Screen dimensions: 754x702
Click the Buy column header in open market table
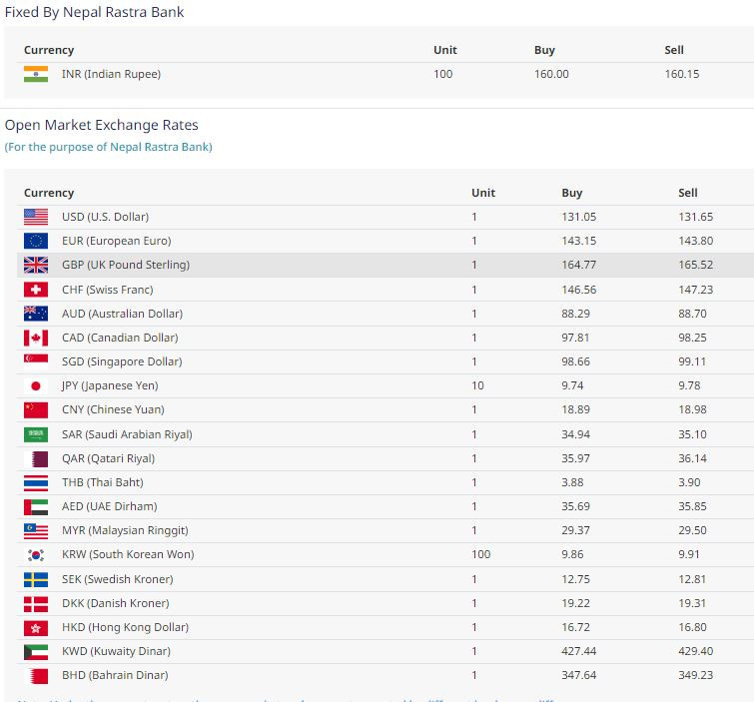[x=572, y=193]
